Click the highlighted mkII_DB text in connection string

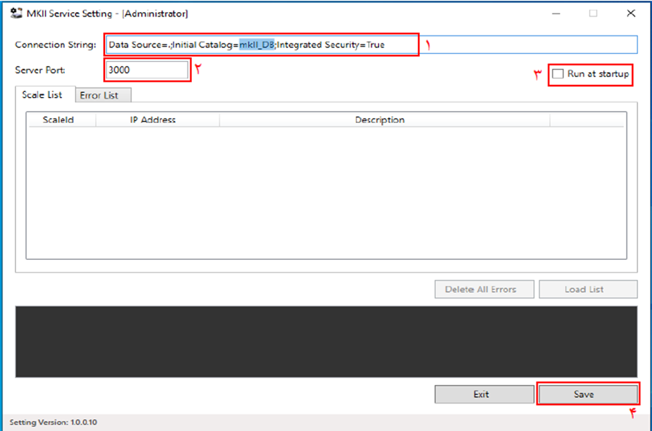click(257, 45)
